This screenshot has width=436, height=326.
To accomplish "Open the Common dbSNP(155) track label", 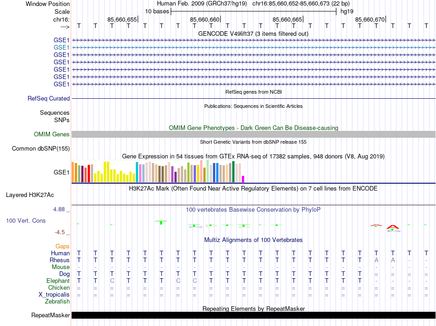I will pos(41,148).
